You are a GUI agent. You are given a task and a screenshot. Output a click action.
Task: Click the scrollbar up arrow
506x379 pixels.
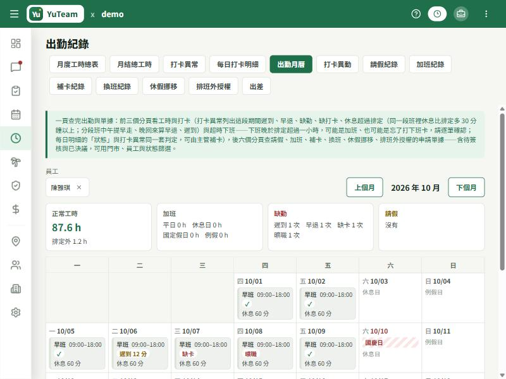click(x=502, y=109)
